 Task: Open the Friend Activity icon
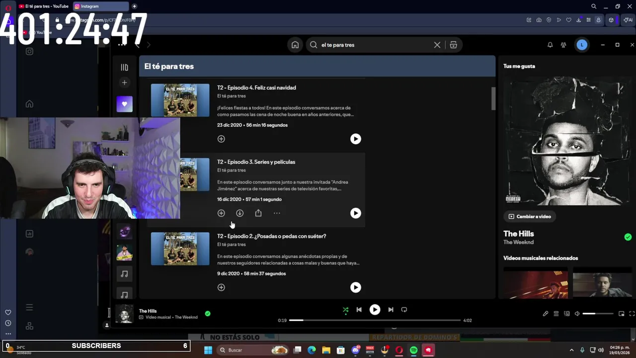coord(563,45)
